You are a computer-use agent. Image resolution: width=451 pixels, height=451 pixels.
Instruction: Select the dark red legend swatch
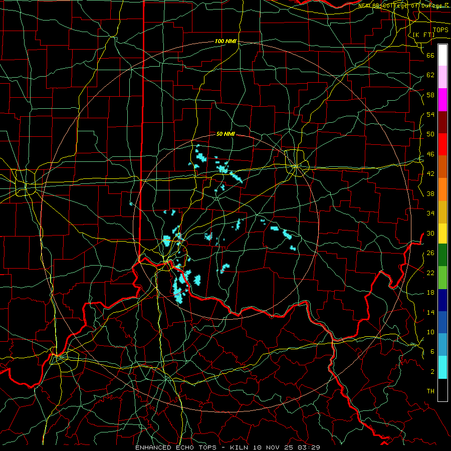coord(442,123)
